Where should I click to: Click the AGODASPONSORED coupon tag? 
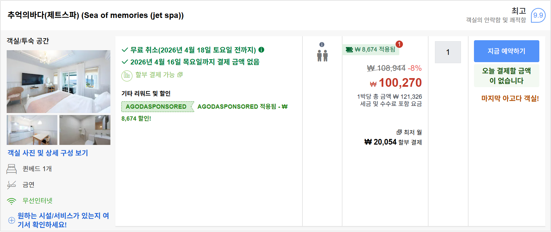click(156, 107)
